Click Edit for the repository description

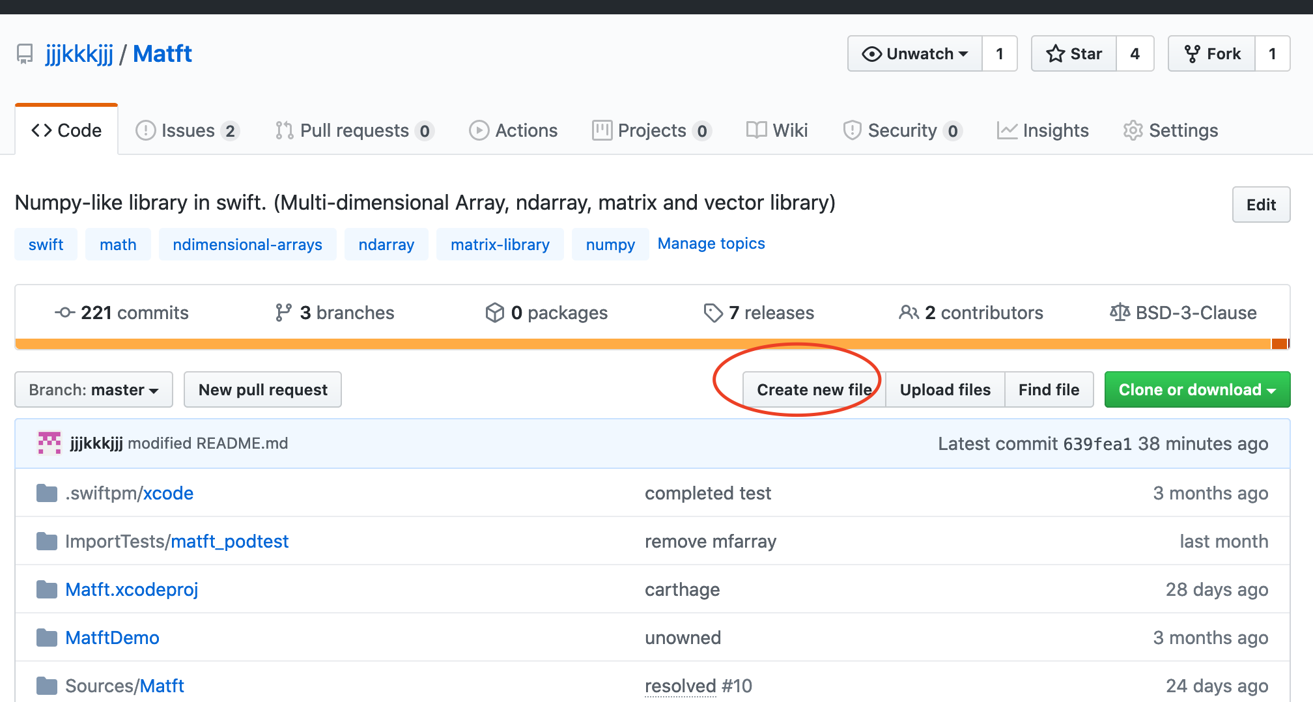click(x=1261, y=204)
